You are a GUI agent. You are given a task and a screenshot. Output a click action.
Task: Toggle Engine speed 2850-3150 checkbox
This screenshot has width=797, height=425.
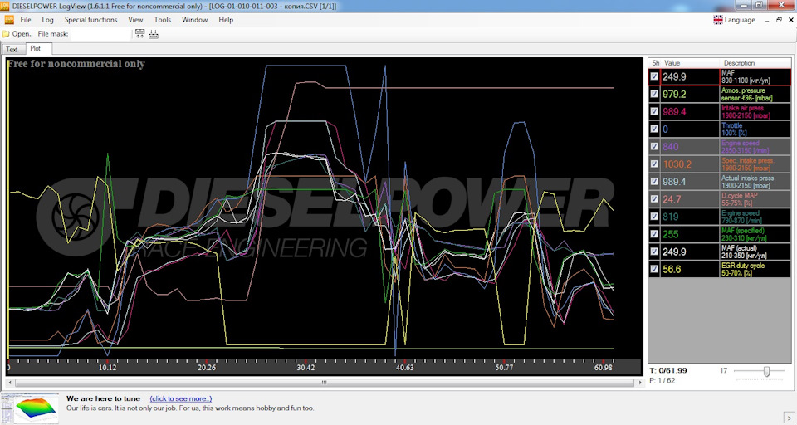pos(655,146)
